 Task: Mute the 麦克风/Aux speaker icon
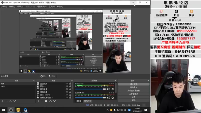108,89
